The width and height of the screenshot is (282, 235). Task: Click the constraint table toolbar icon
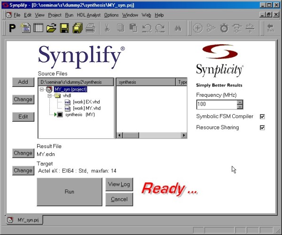(x=38, y=28)
